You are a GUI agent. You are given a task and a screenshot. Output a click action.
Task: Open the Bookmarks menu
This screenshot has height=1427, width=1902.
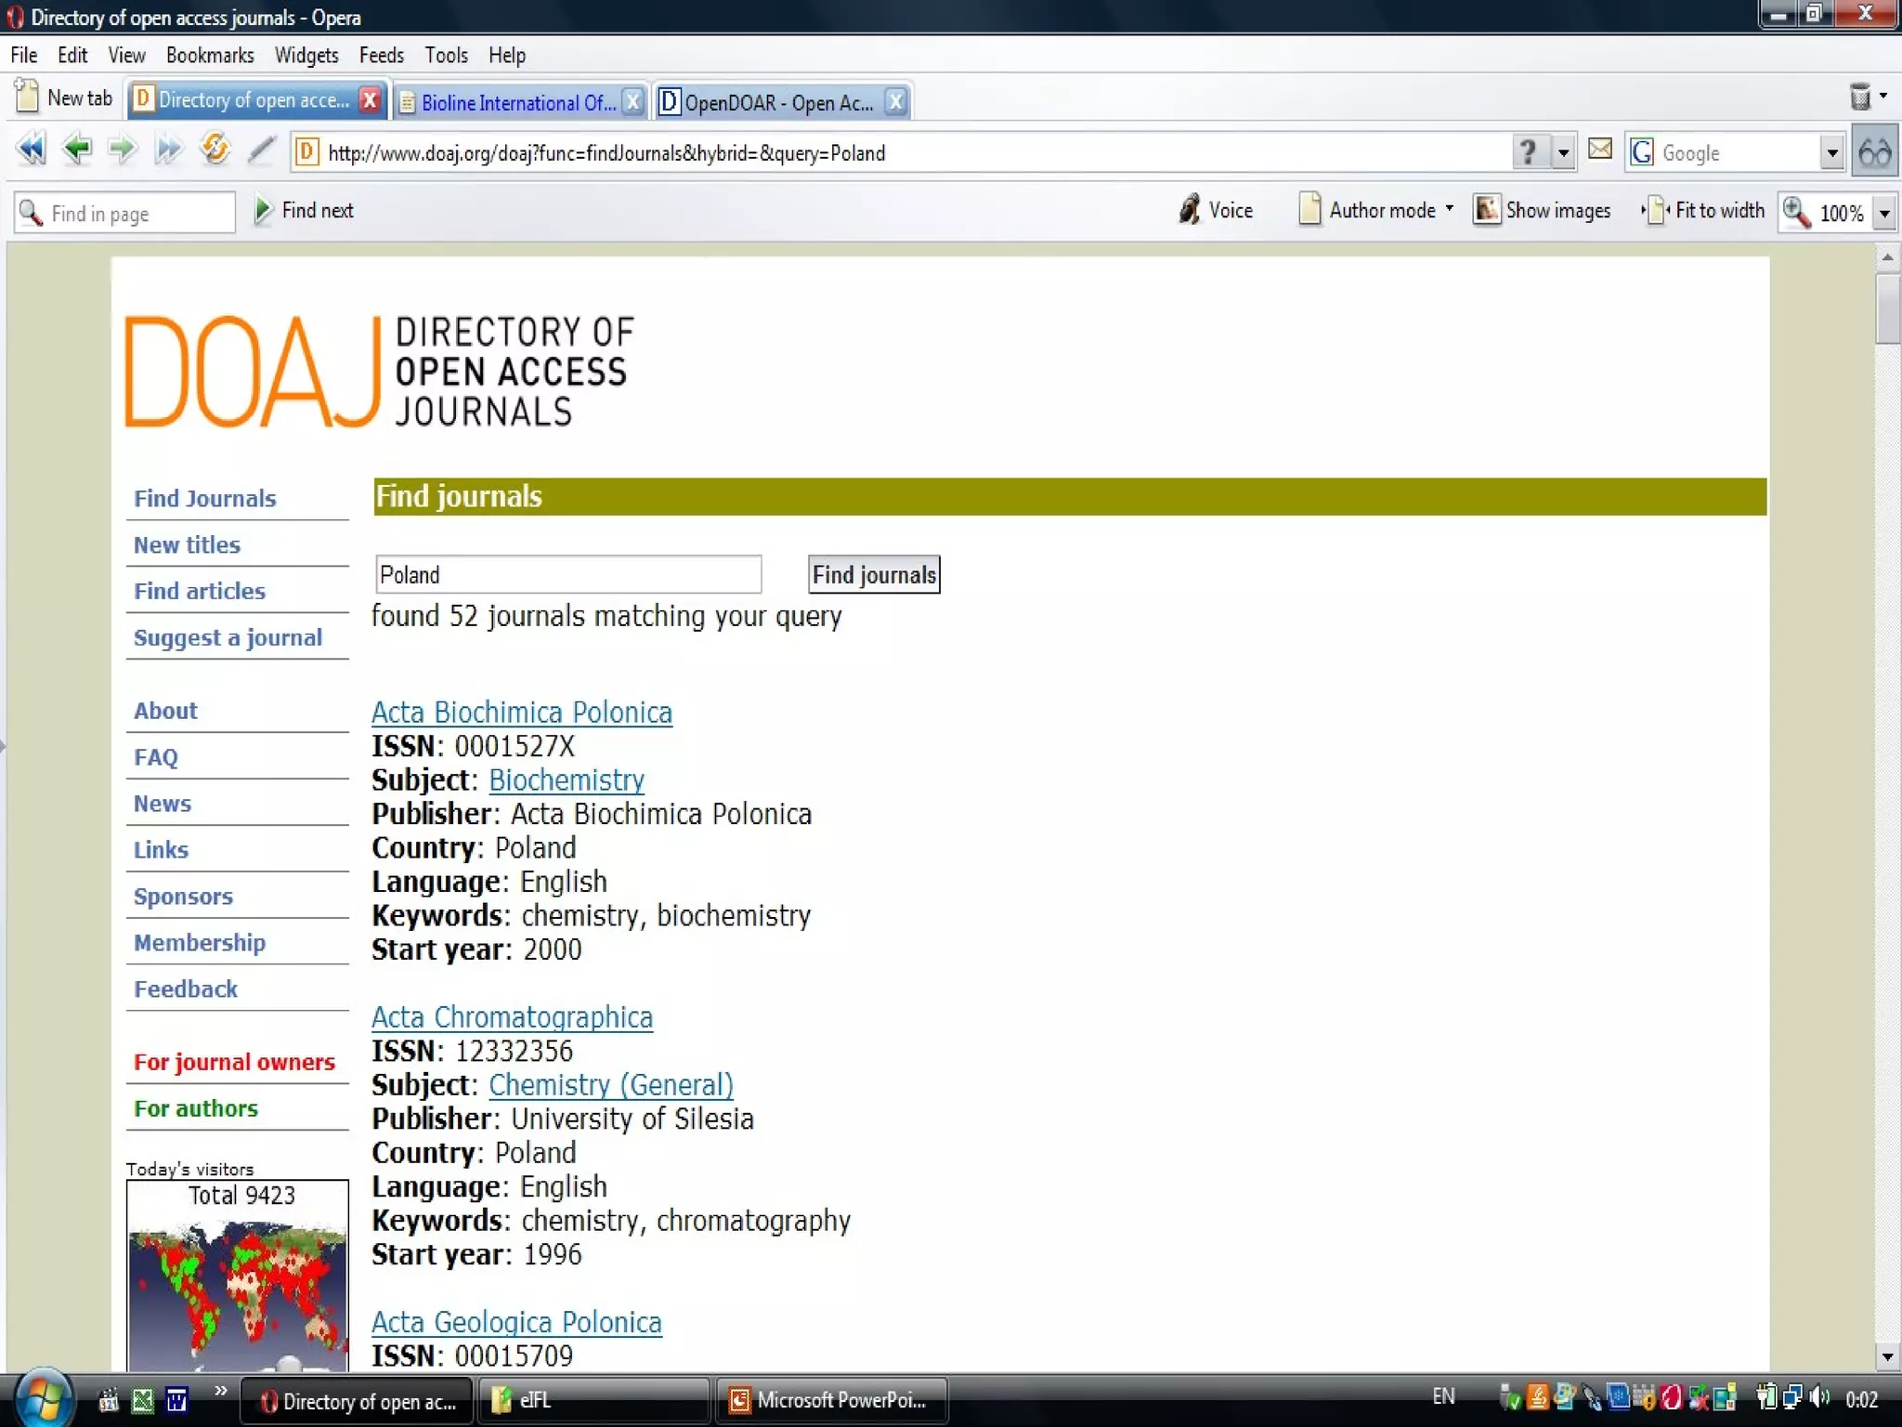click(210, 55)
